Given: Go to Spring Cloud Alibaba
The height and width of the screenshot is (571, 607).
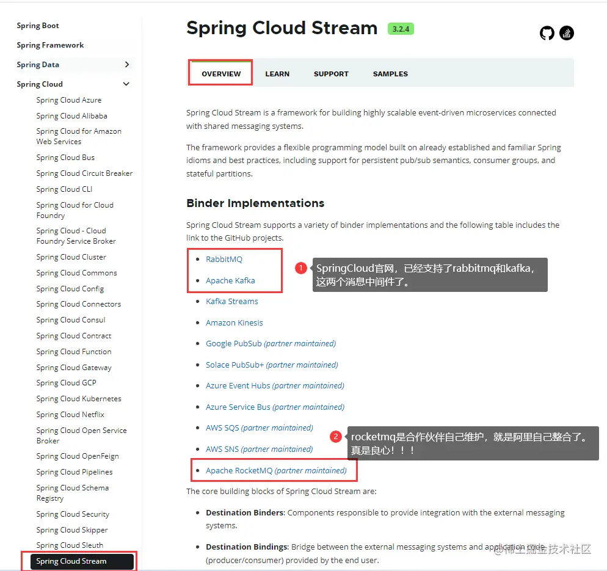Looking at the screenshot, I should (x=71, y=116).
